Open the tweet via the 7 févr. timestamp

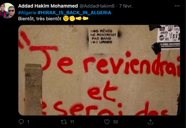point(126,6)
